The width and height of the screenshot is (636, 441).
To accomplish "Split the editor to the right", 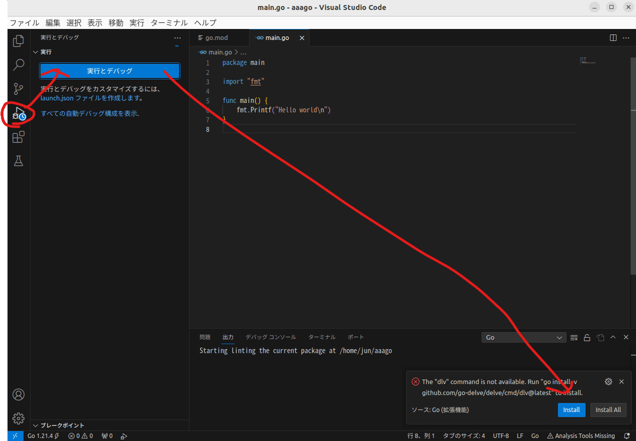I will point(613,37).
